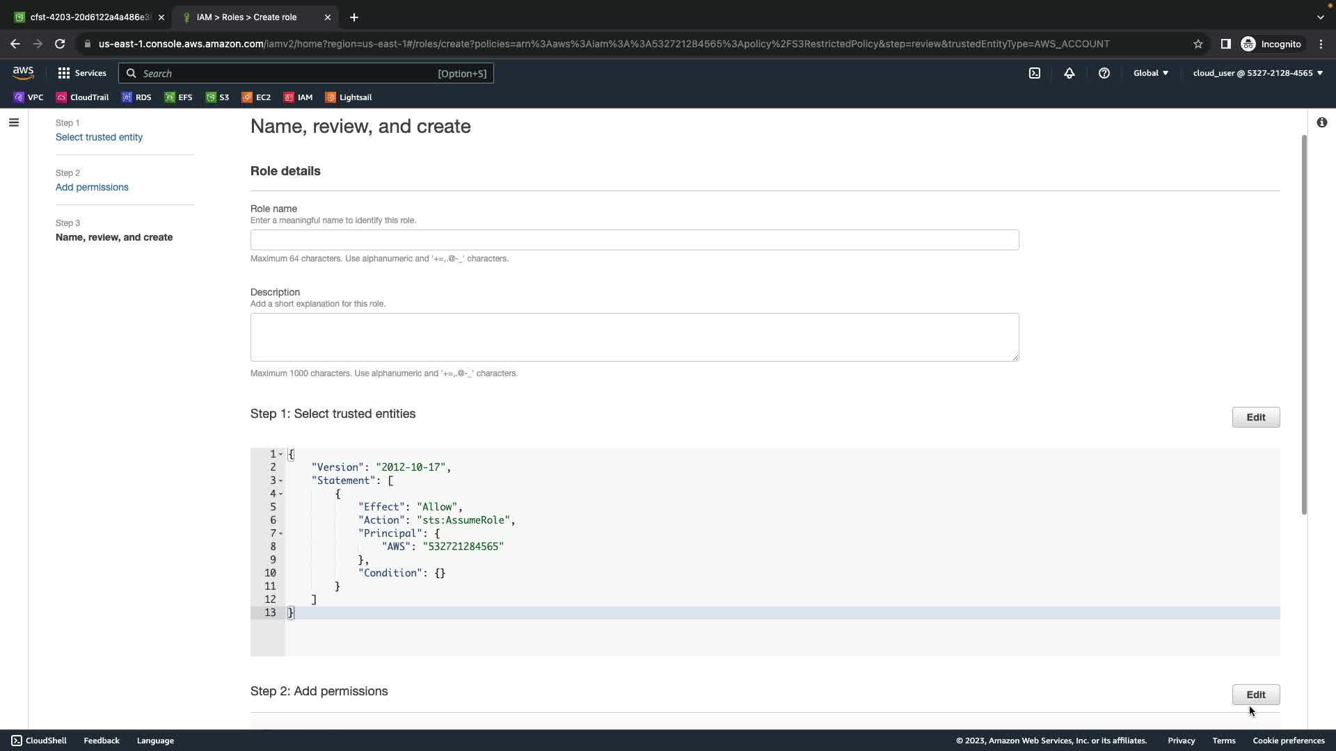Collapse the Statement array fold arrow on line 3

click(281, 481)
